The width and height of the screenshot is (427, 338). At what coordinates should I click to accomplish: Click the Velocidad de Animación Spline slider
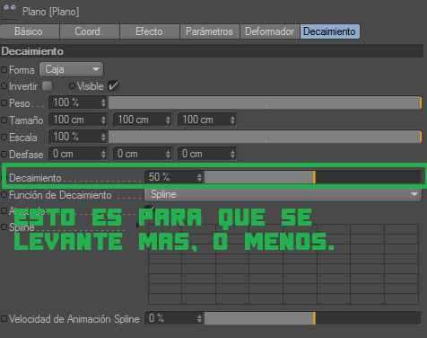tap(313, 318)
